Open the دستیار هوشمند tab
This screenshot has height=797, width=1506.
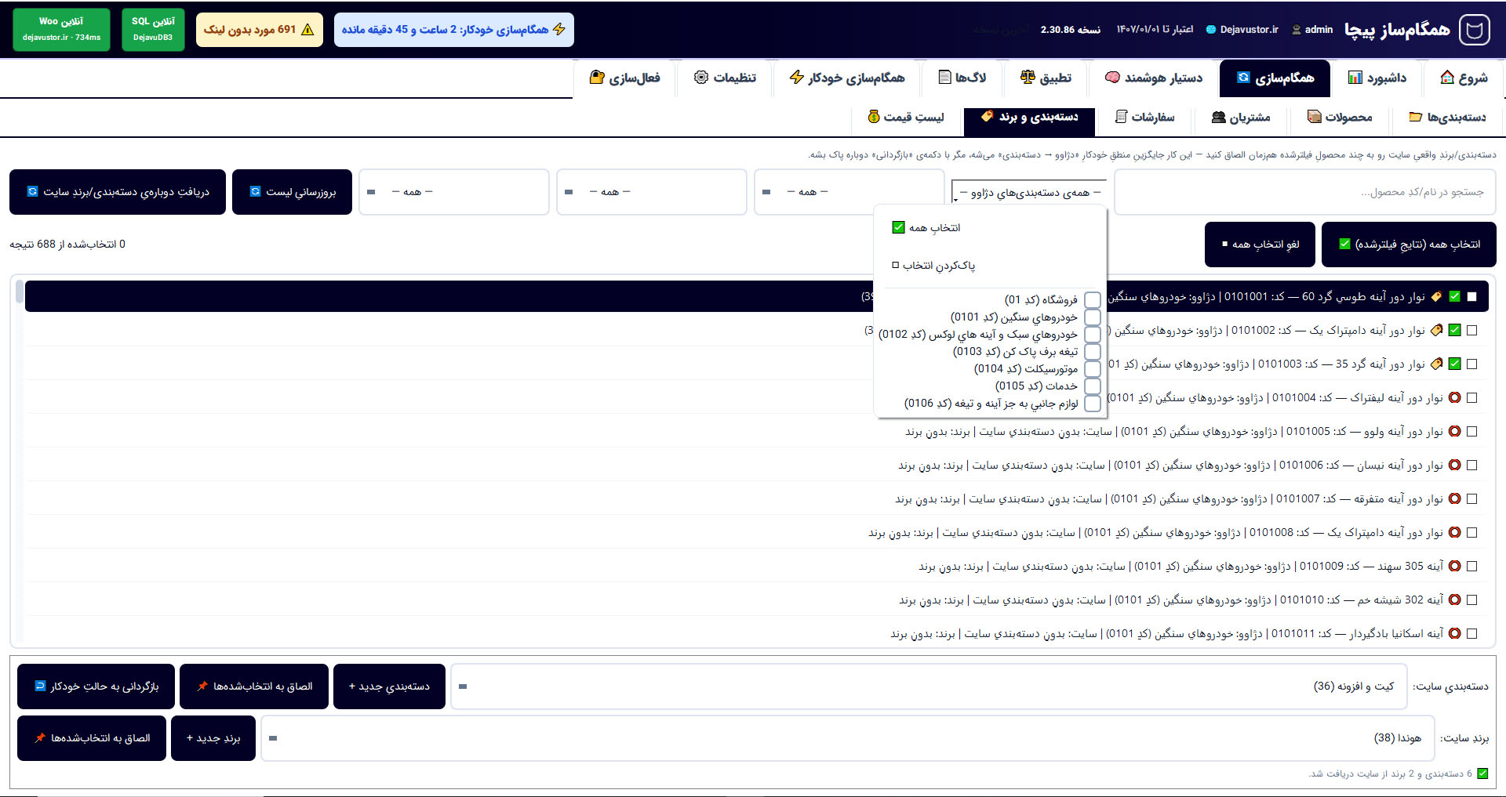click(x=1154, y=78)
